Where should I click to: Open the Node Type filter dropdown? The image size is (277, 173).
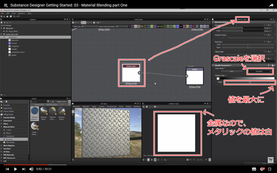[89, 27]
